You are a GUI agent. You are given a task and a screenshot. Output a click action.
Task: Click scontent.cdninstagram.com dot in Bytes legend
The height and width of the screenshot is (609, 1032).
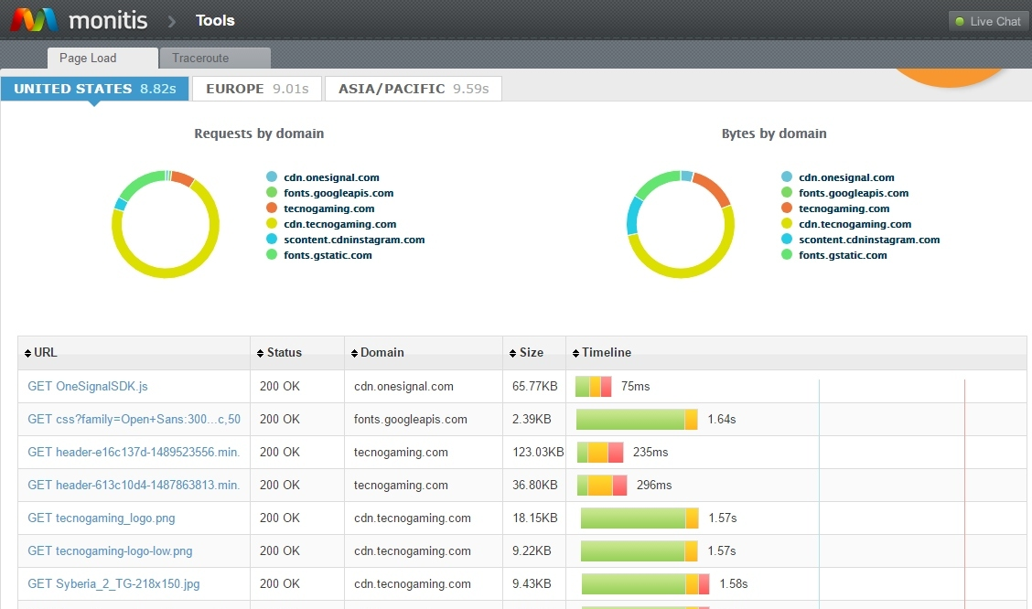787,240
